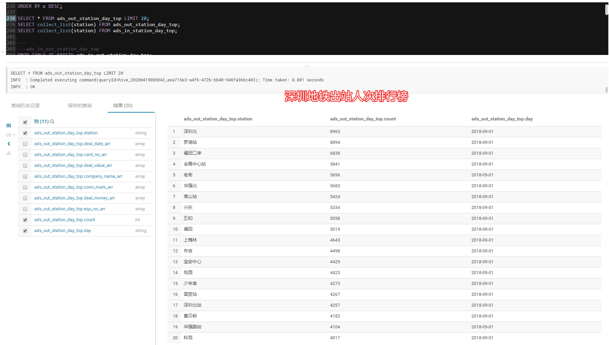
Task: Switch to results grid view icon
Action: coord(8,126)
